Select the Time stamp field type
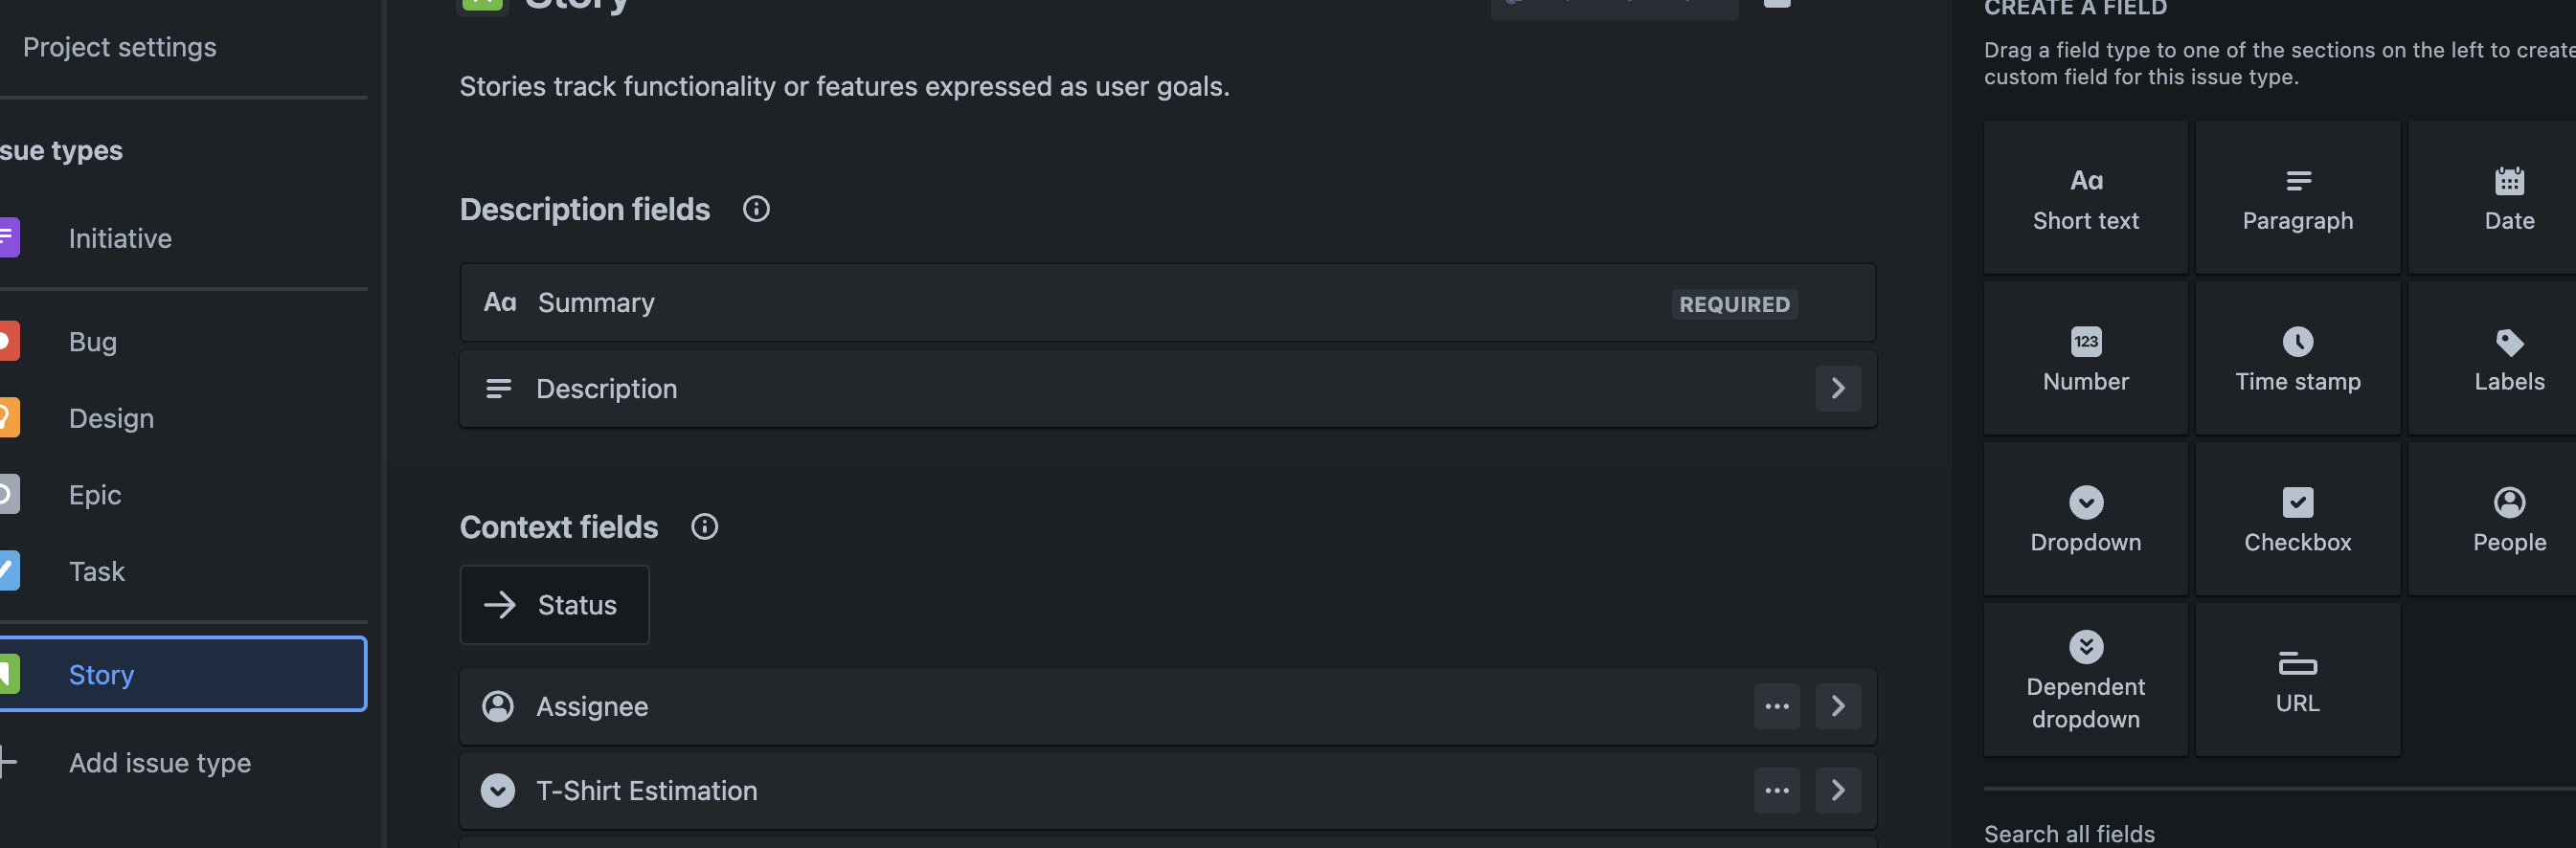The image size is (2576, 848). tap(2297, 357)
